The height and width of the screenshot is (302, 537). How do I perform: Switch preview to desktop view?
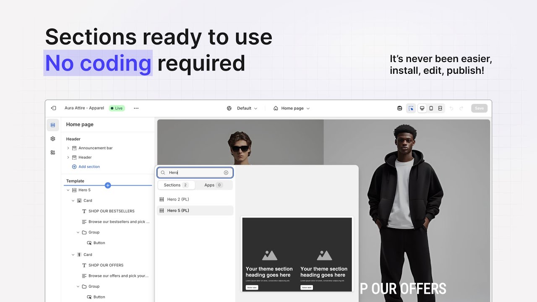pyautogui.click(x=422, y=108)
